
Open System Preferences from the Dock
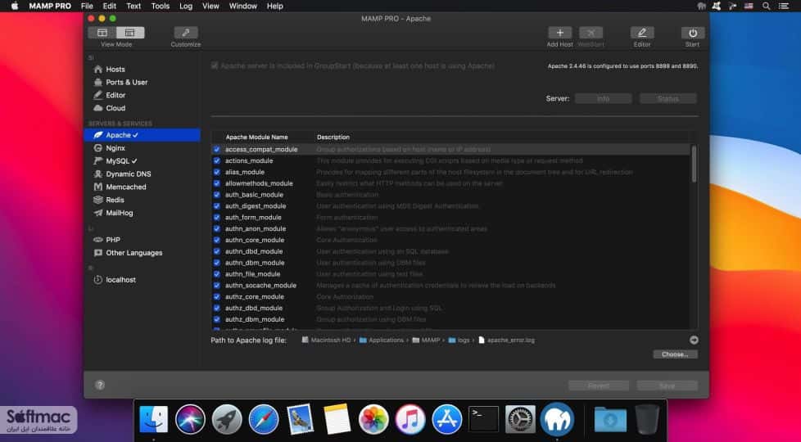(521, 419)
